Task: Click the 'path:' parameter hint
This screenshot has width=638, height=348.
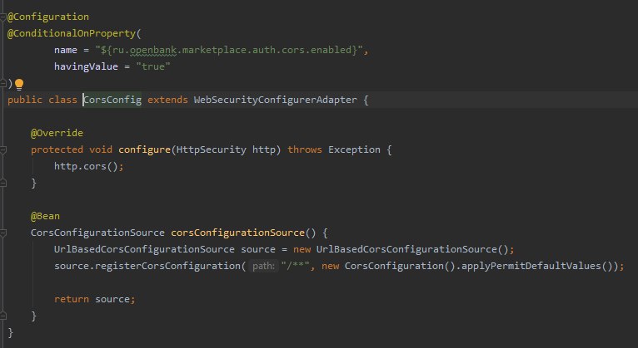Action: (x=263, y=266)
